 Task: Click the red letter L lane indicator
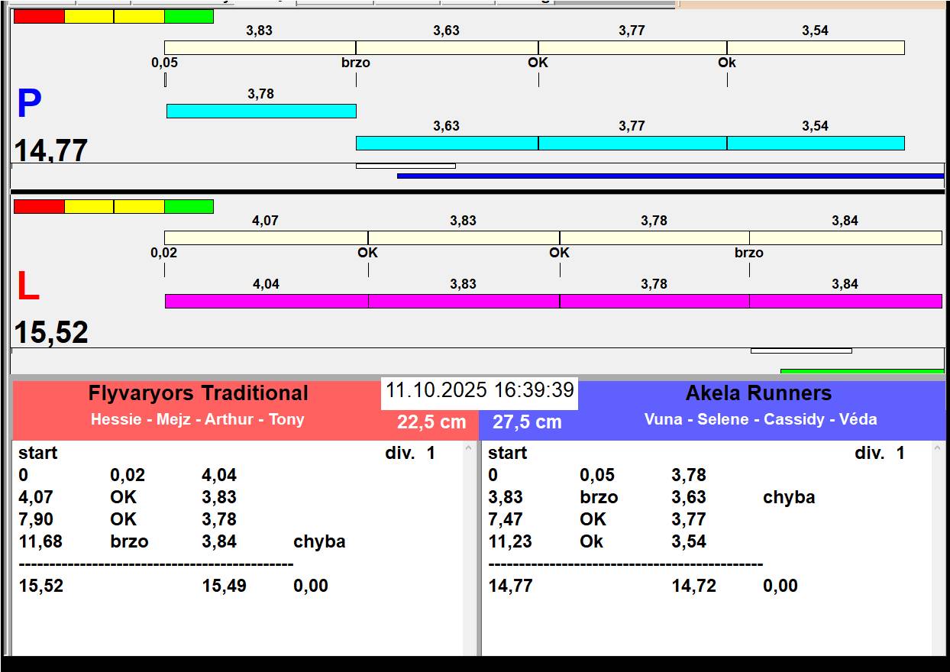(x=28, y=287)
